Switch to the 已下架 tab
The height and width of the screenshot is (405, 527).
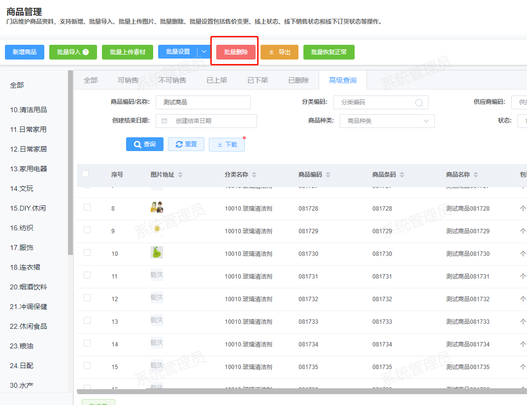[x=258, y=80]
